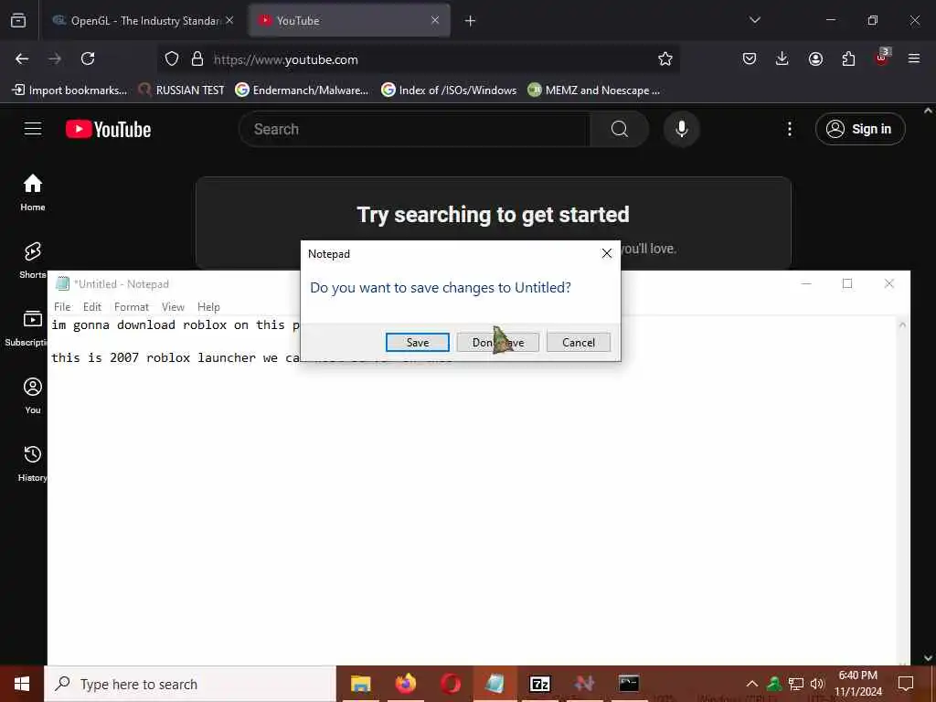The image size is (936, 702).
Task: Open Notepad's Edit menu
Action: (x=92, y=307)
